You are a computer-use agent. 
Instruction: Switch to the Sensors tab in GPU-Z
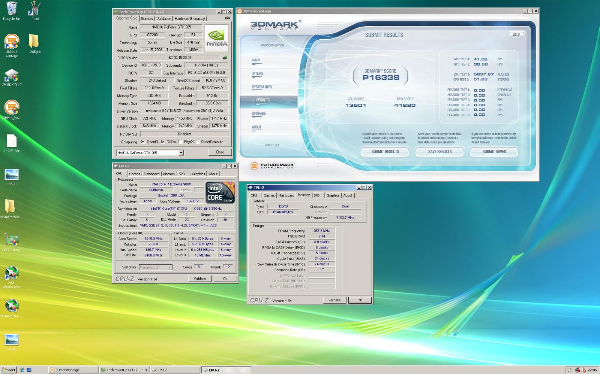coord(147,18)
